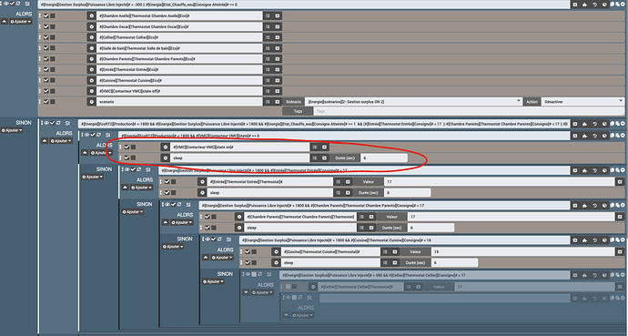Click the Valeur label on Entrée Thermostat row
This screenshot has height=336, width=628.
(x=369, y=182)
